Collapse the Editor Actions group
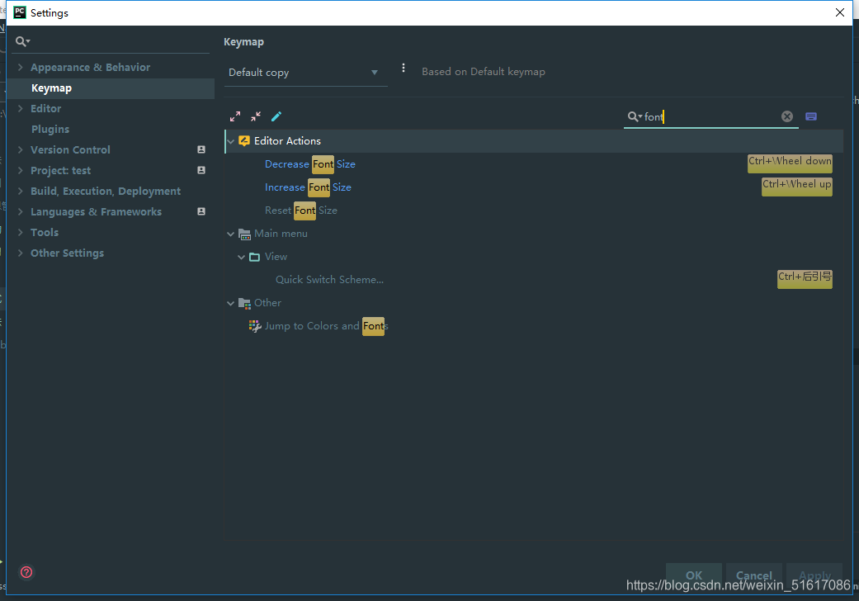Screen dimensions: 859x601 click(x=231, y=141)
